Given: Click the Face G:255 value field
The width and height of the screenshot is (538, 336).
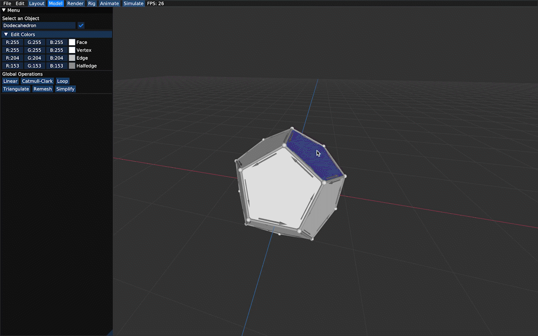Looking at the screenshot, I should pyautogui.click(x=35, y=42).
